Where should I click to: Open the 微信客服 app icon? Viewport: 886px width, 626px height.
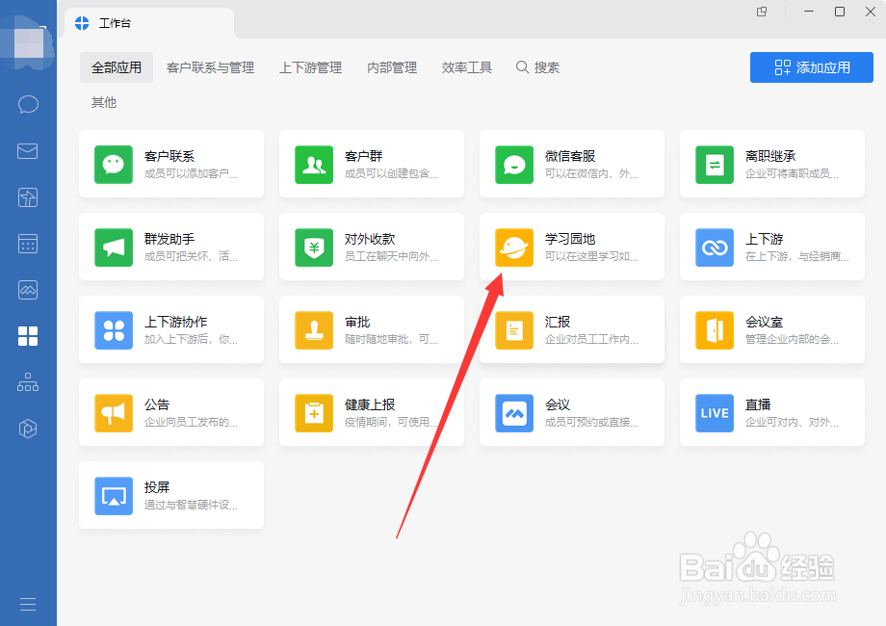tap(514, 165)
